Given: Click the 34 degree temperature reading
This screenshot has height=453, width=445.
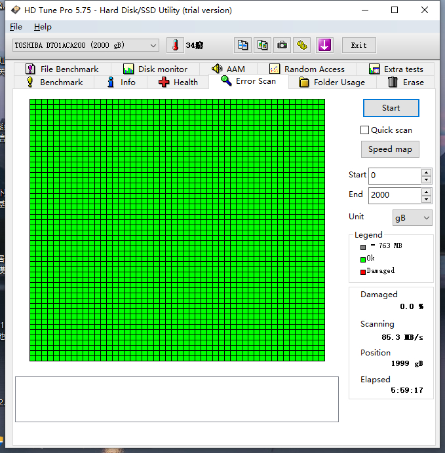Looking at the screenshot, I should 194,45.
